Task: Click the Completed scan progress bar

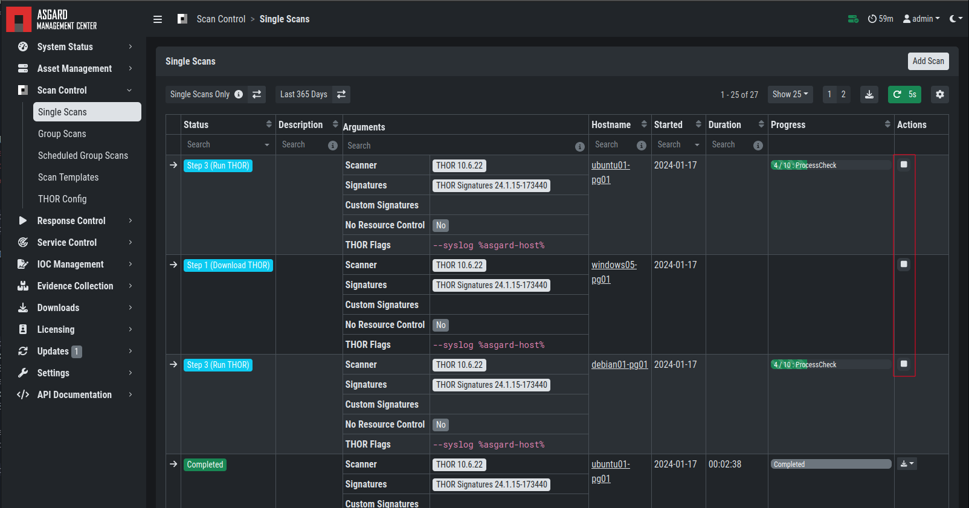Action: click(x=831, y=464)
